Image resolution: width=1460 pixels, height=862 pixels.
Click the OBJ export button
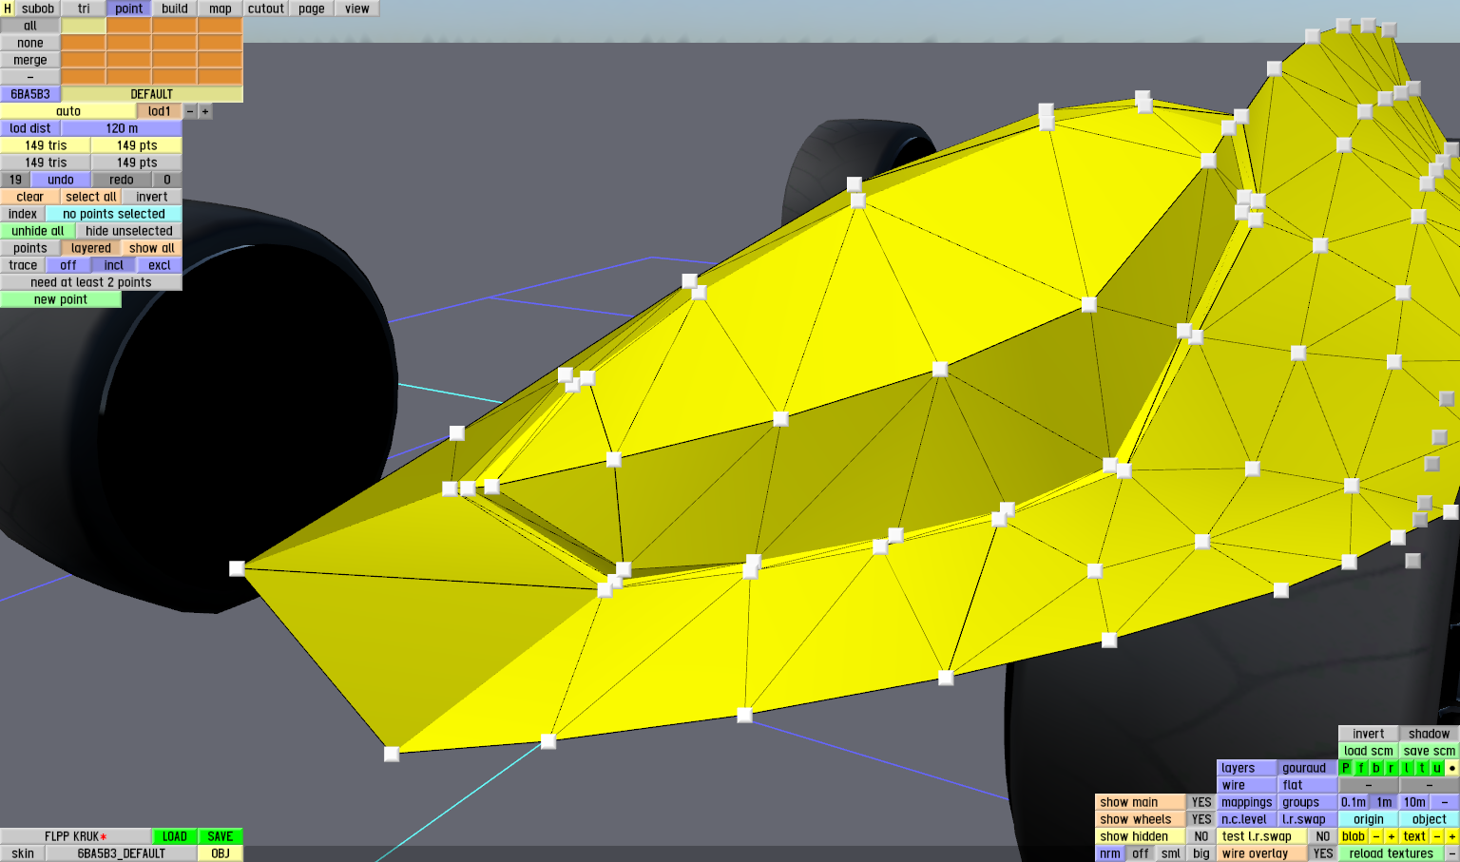[221, 853]
